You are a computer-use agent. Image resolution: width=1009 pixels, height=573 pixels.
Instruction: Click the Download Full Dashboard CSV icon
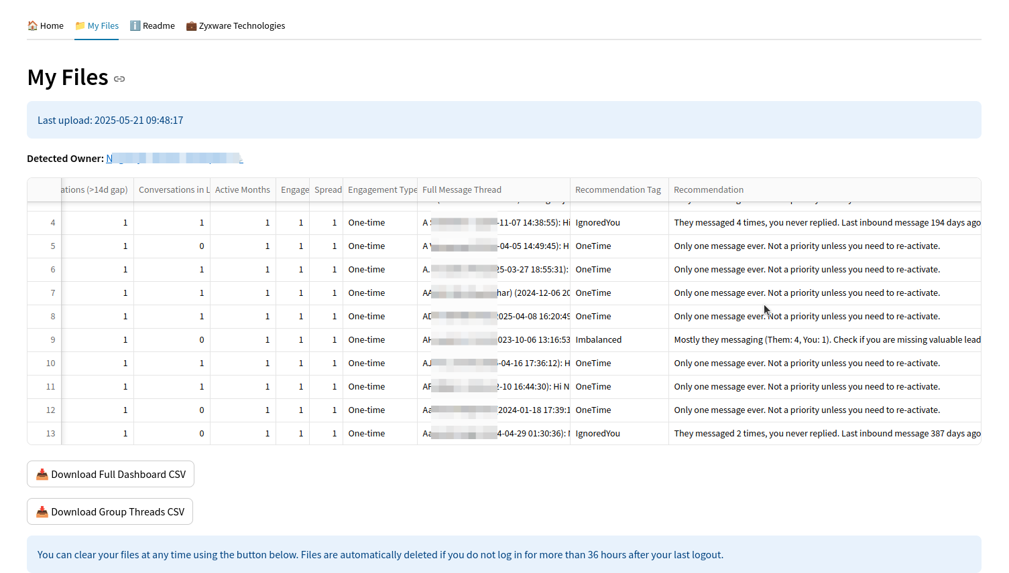pyautogui.click(x=42, y=475)
